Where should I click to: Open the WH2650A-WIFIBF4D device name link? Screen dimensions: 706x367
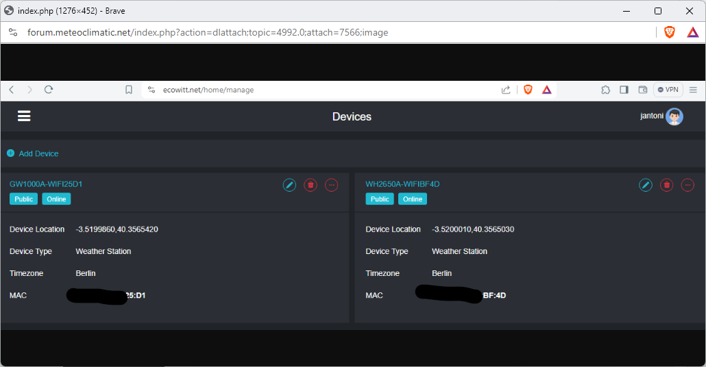pos(402,184)
